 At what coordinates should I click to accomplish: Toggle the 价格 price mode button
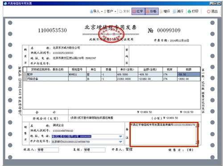click(x=152, y=11)
